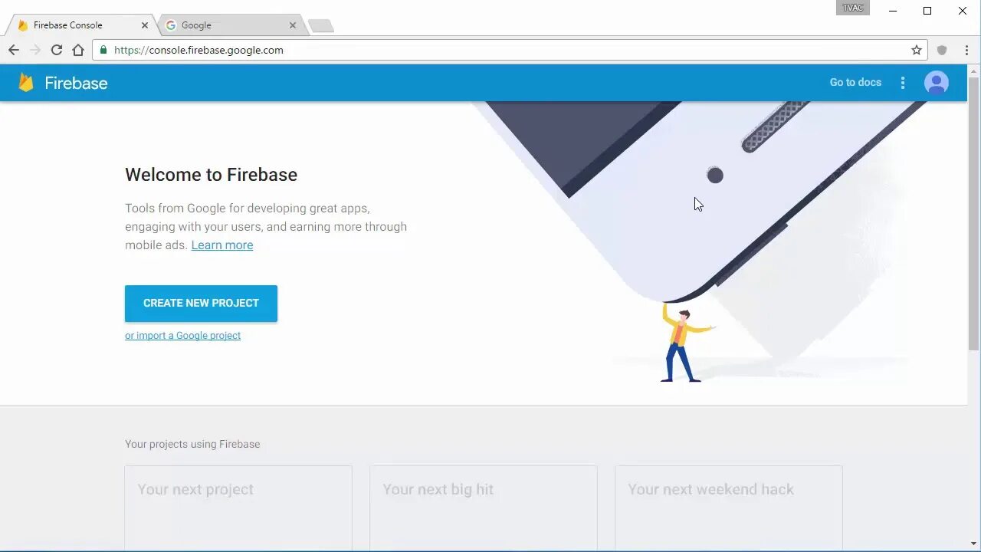The height and width of the screenshot is (552, 981).
Task: Click the green secure padlock icon
Action: 103,50
